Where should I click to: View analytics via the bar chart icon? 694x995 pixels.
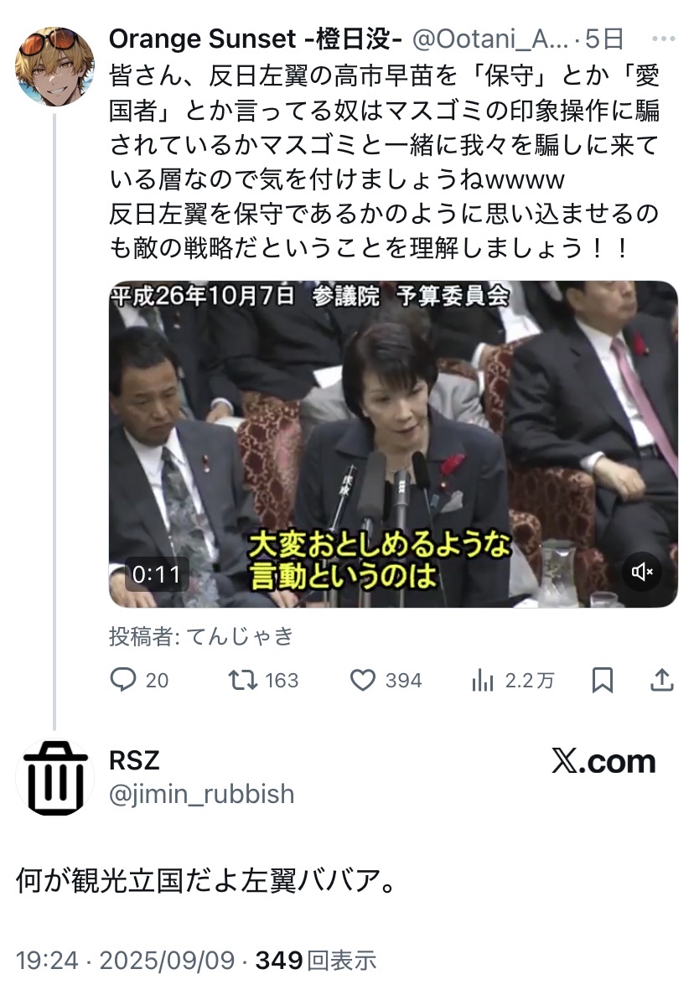coord(482,681)
